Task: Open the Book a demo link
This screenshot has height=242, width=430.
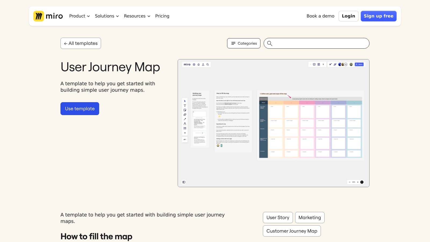Action: click(x=320, y=16)
